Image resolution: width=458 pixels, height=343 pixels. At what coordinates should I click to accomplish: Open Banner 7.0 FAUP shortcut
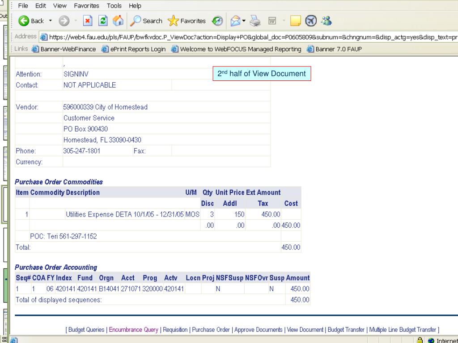334,49
